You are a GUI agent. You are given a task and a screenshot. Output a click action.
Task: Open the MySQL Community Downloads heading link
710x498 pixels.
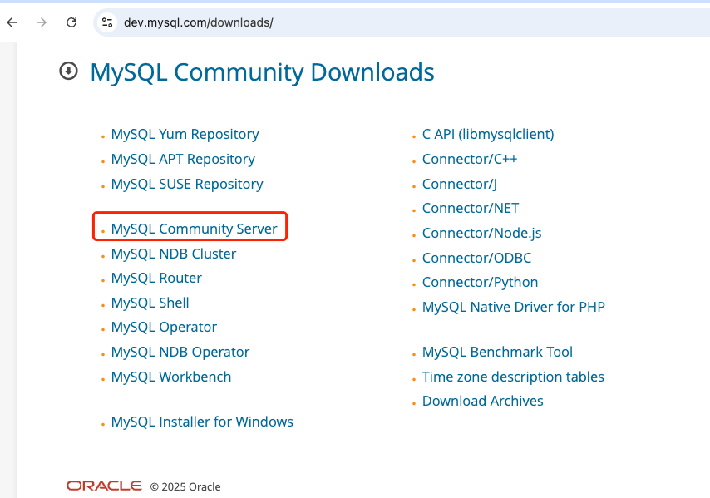click(262, 72)
